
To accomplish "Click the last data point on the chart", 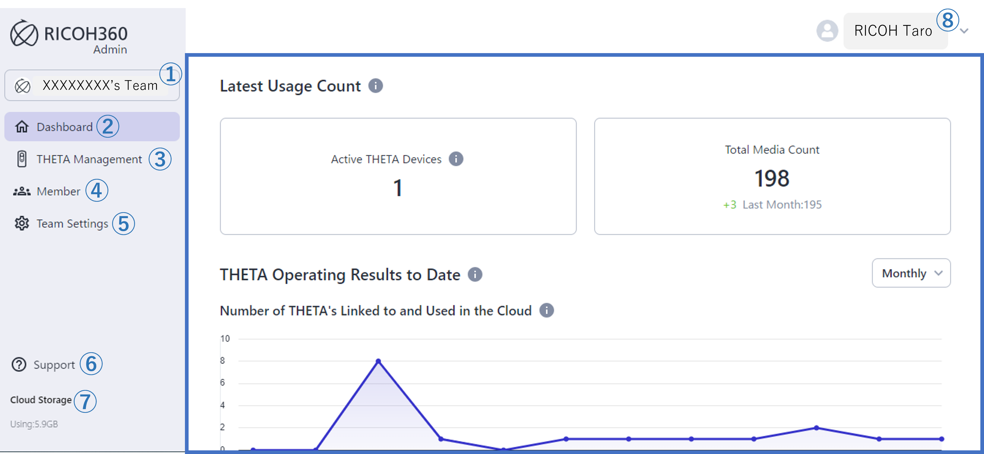I will [x=942, y=439].
